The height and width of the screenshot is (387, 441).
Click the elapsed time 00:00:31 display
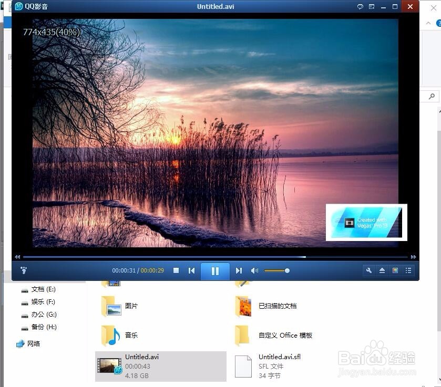point(124,270)
